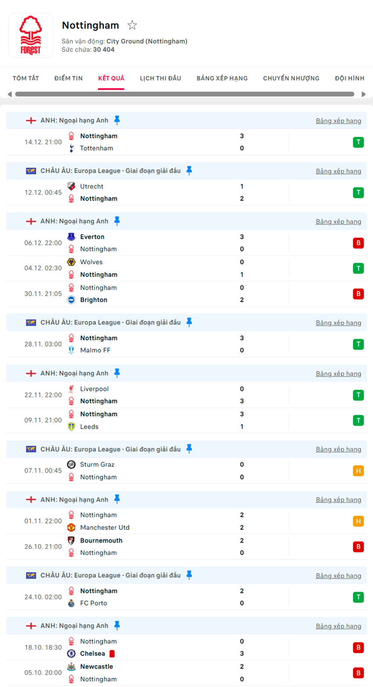Click the Liverpool team crest icon
373x687 pixels.
[x=72, y=389]
